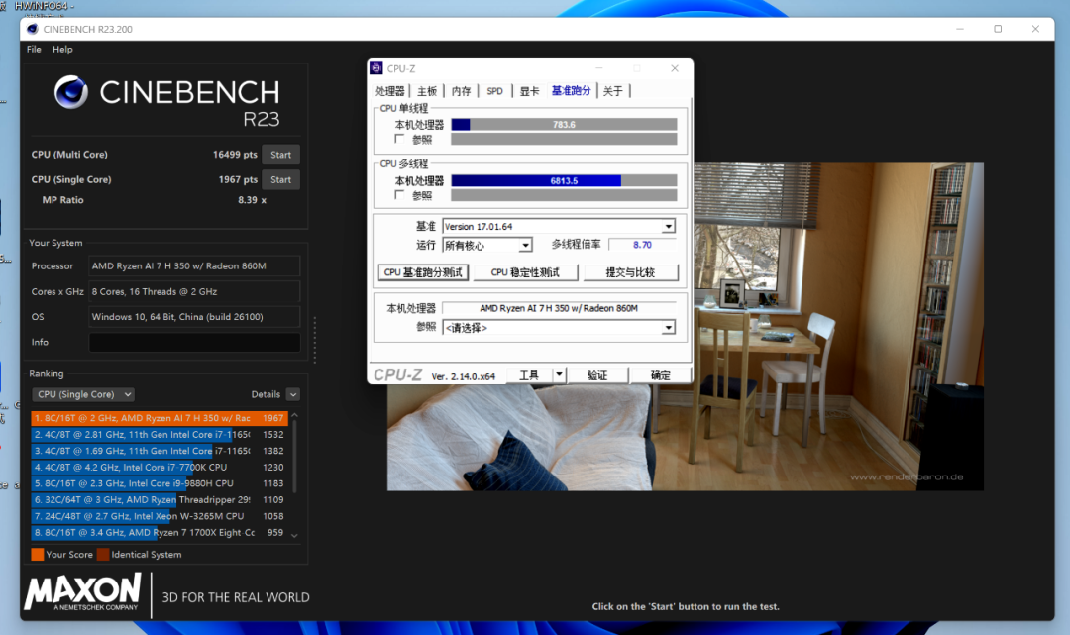1070x635 pixels.
Task: Start the CPU (Single Core) test
Action: point(280,179)
